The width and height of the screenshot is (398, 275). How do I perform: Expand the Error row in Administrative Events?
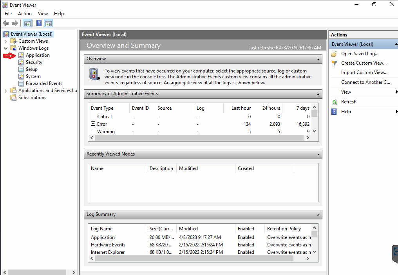(x=92, y=124)
